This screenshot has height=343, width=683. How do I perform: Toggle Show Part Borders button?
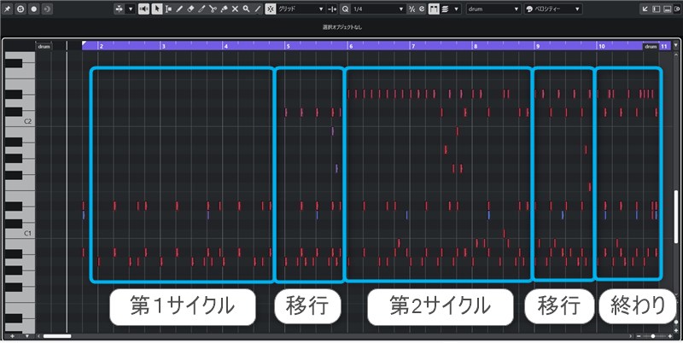coord(434,9)
